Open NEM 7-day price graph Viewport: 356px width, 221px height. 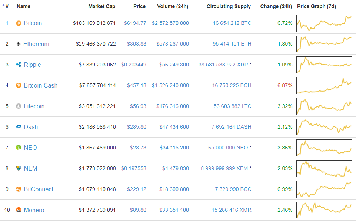tap(324, 168)
